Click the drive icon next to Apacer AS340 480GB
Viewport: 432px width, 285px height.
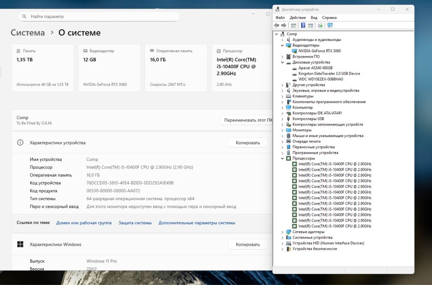295,68
